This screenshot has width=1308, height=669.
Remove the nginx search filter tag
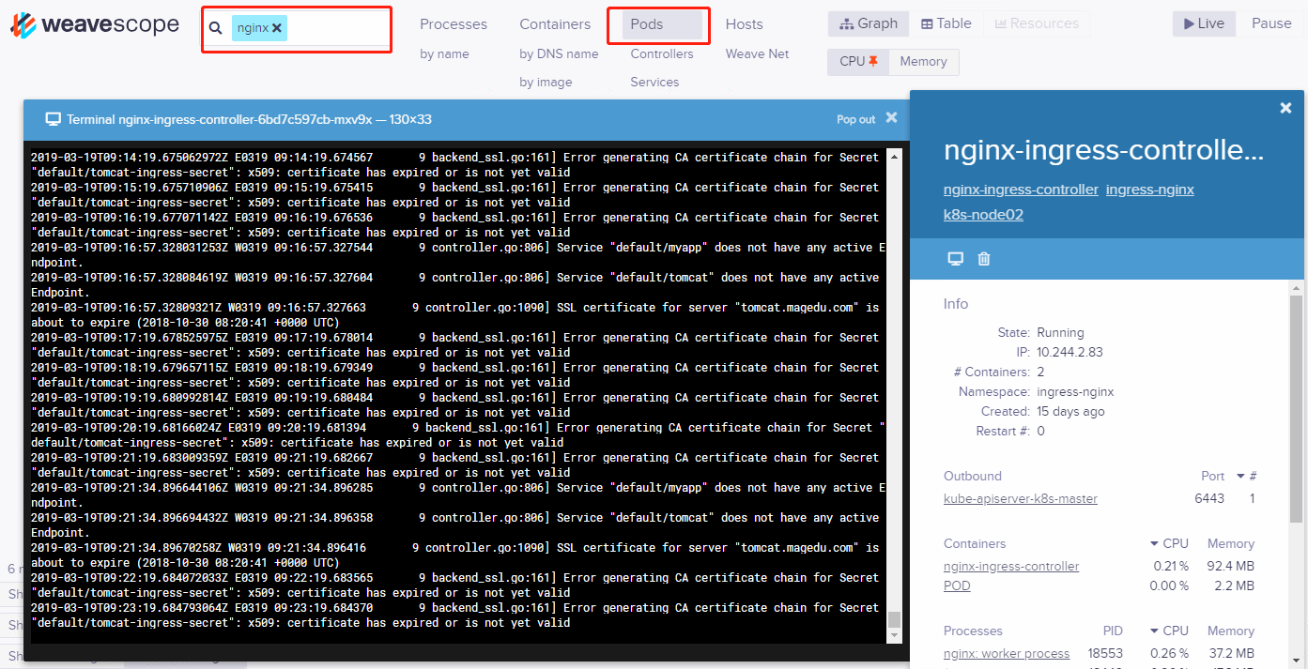(x=277, y=28)
